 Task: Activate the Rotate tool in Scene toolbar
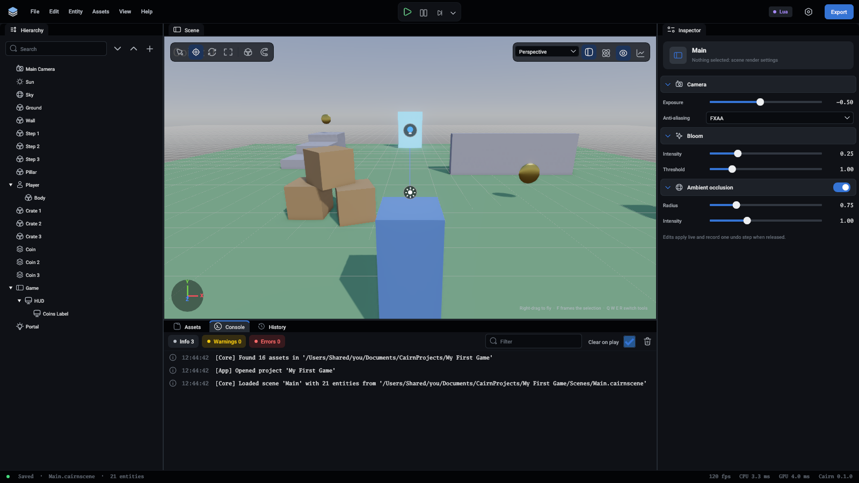(212, 52)
